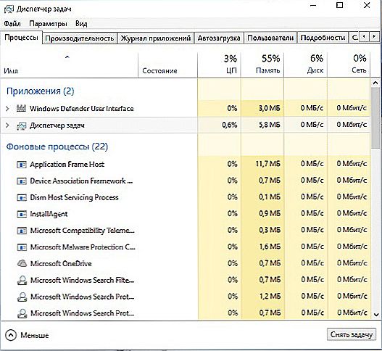Click the 1,6 МБ memory value
Viewport: 382px width, 351px height.
click(270, 247)
